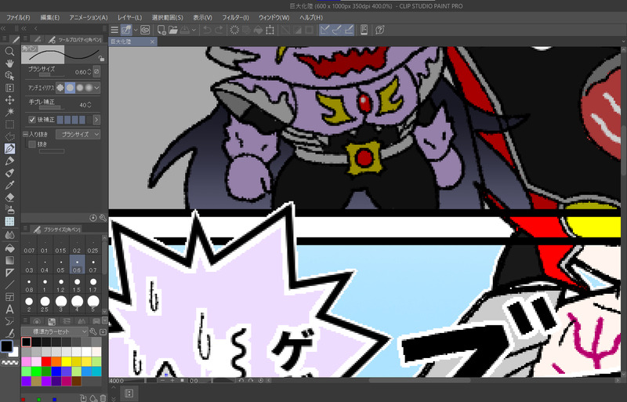Select the Zoom magnifier tool
627x402 pixels.
coord(9,51)
